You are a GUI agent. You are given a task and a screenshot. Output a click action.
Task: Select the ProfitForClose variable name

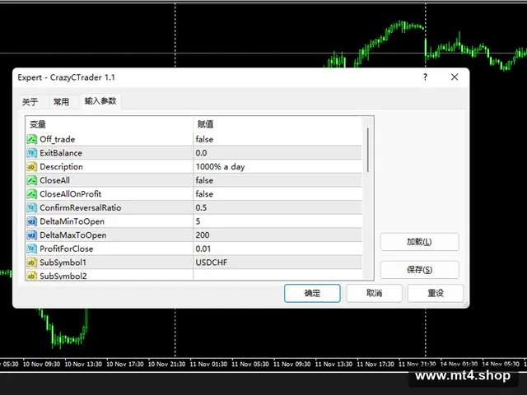pos(66,249)
